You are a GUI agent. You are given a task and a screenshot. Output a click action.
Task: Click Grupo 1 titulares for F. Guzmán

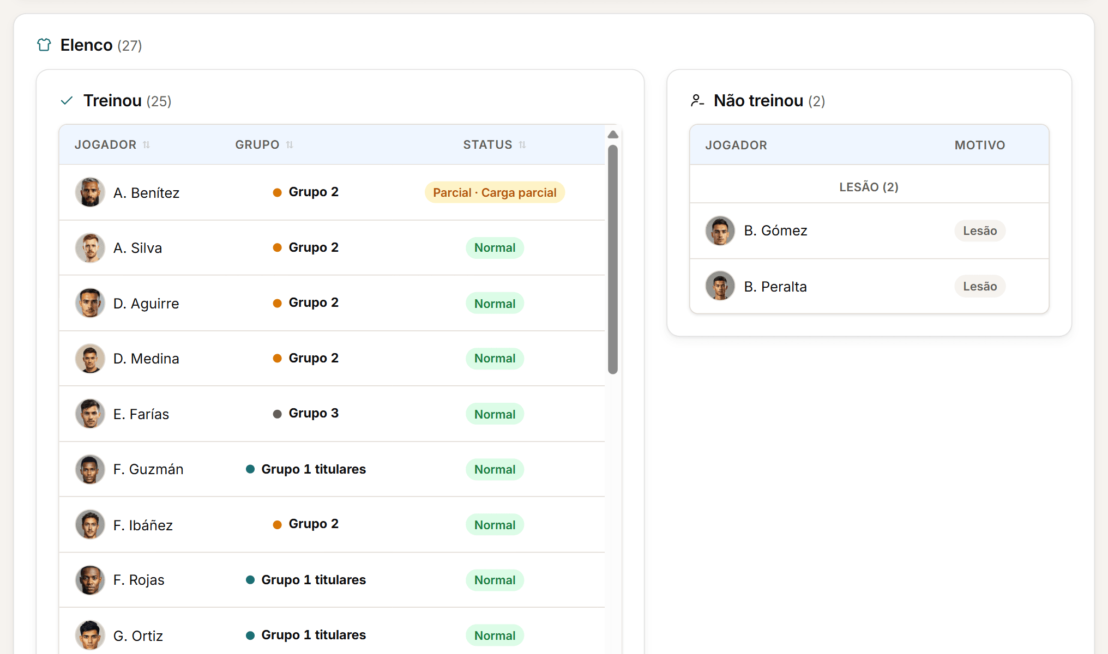point(314,469)
